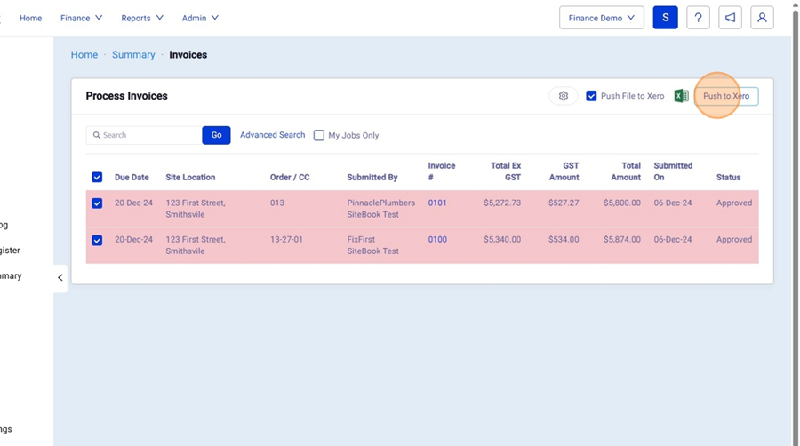Click the Summary breadcrumb link
This screenshot has width=800, height=446.
click(x=133, y=55)
